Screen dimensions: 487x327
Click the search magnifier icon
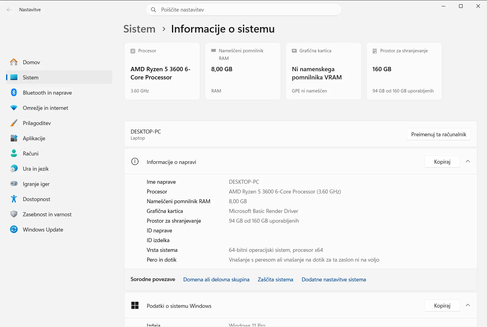pos(153,10)
